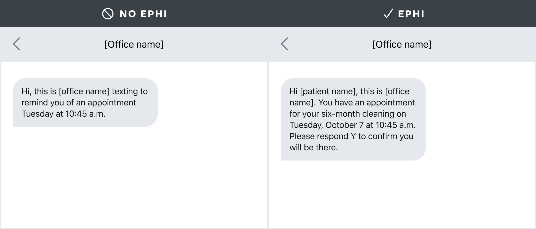The height and width of the screenshot is (229, 536).
Task: Click [office name] in the 'texting to remind' message
Action: click(x=84, y=91)
